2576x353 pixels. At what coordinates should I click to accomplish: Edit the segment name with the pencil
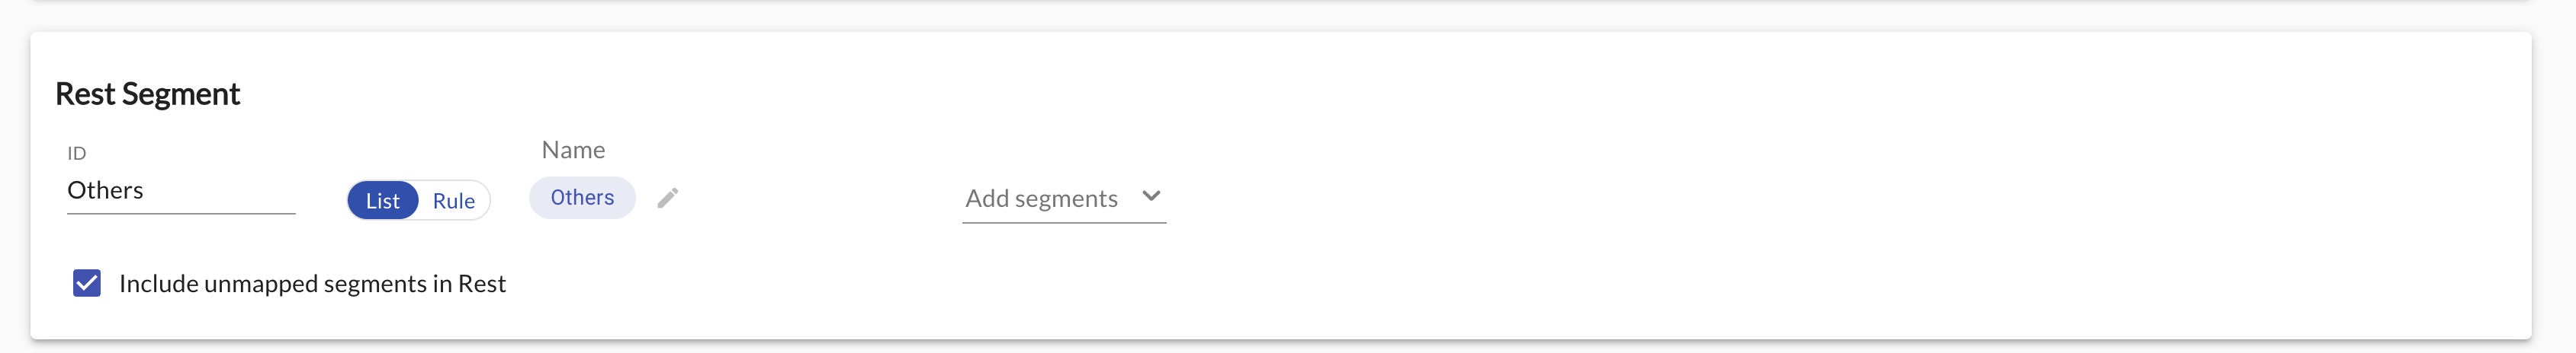(x=668, y=199)
